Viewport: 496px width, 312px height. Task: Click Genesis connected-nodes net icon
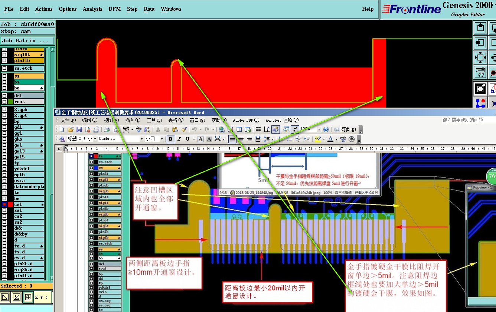point(481,103)
